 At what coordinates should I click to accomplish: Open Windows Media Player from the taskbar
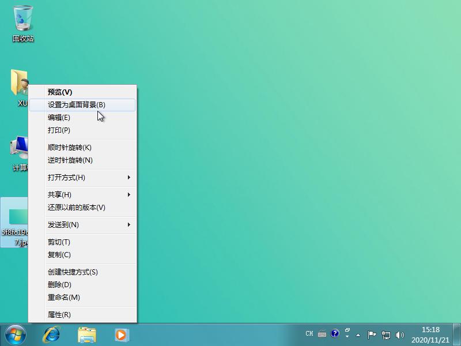pyautogui.click(x=121, y=333)
